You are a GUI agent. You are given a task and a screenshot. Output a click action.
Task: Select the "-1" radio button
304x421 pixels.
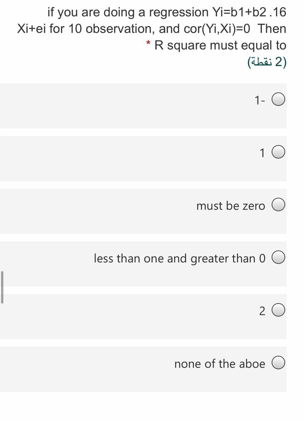click(x=279, y=99)
